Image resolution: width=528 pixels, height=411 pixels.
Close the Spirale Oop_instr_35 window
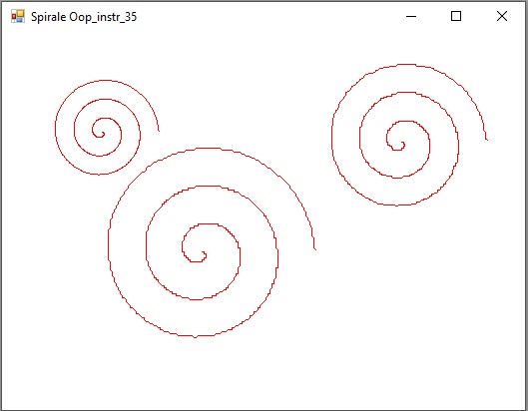(x=502, y=16)
